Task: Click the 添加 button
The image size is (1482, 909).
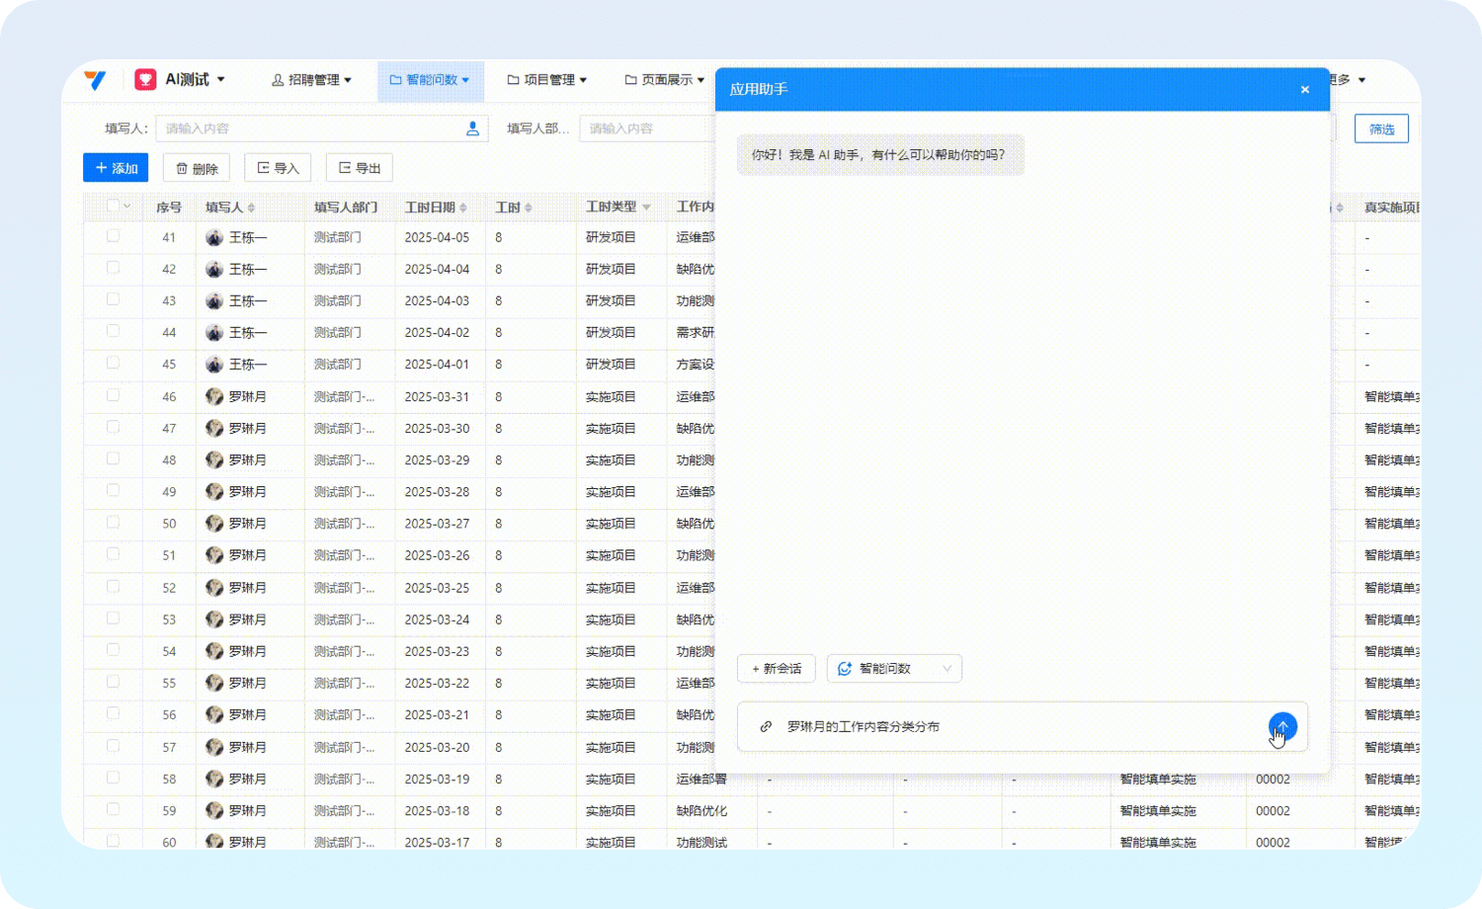Action: point(116,168)
